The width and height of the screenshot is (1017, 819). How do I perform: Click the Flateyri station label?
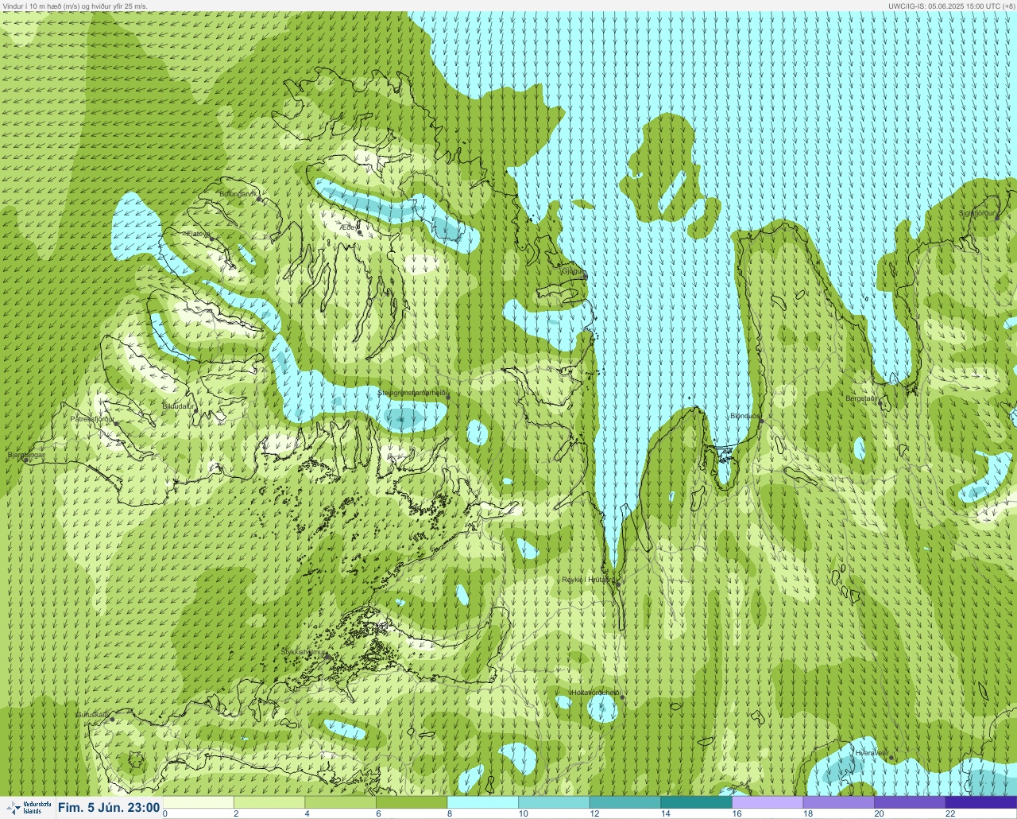point(197,234)
